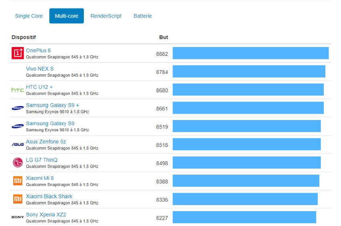Viewport: 341px width, 226px height.
Task: Click the HTC logo icon
Action: pos(18,90)
